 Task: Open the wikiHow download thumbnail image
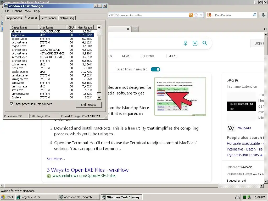tap(180, 96)
